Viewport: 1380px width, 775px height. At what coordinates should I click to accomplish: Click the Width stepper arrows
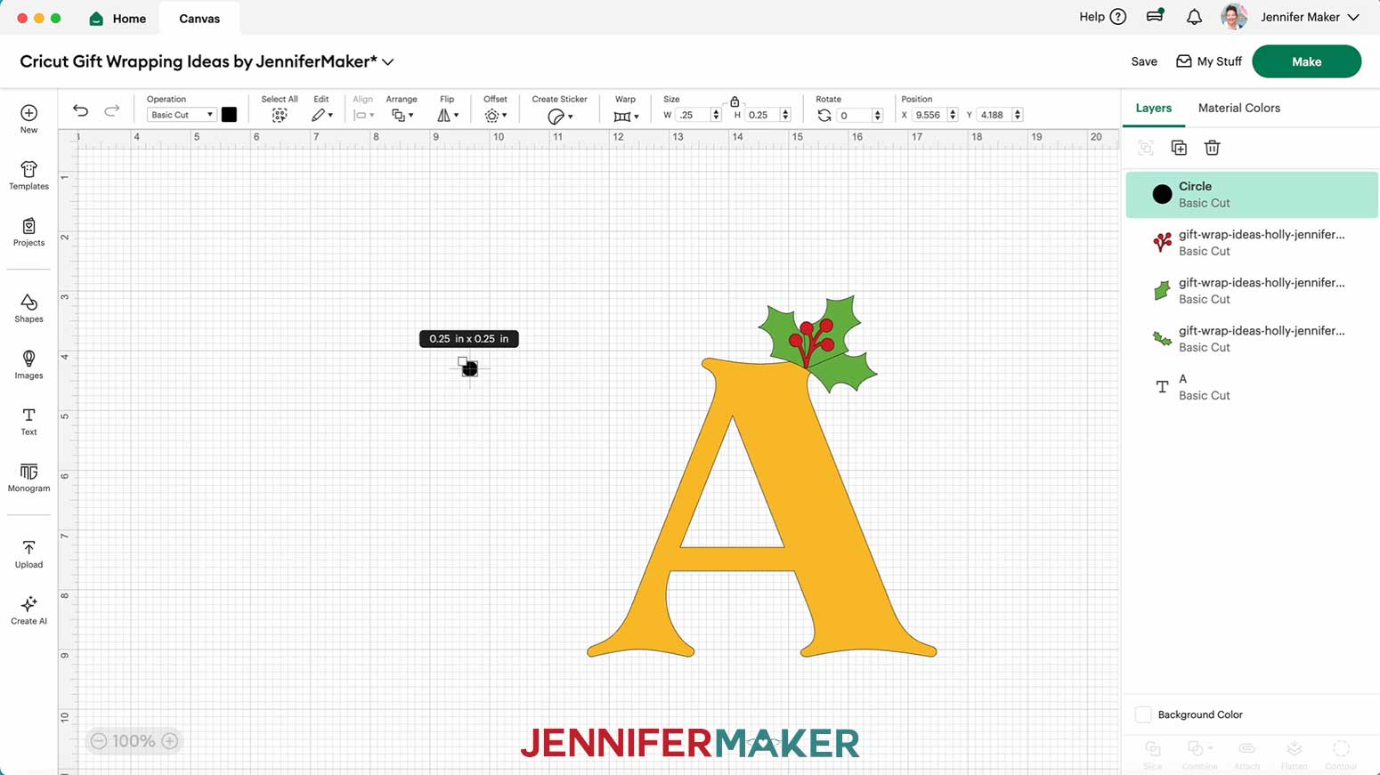[x=716, y=115]
